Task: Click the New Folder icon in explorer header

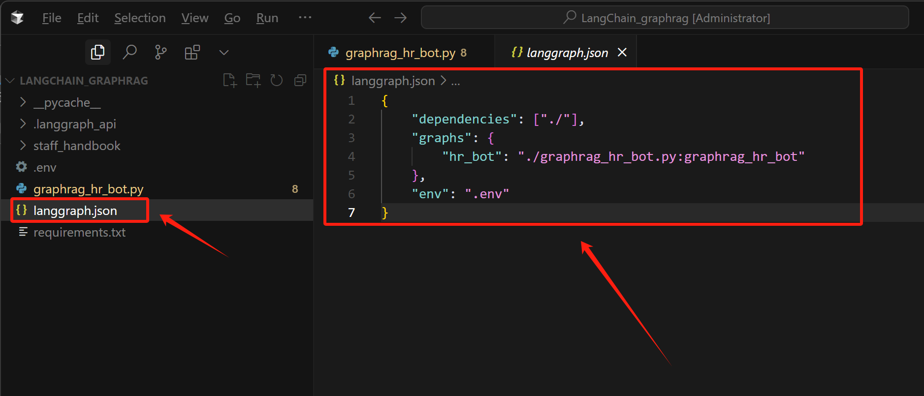Action: pos(254,80)
